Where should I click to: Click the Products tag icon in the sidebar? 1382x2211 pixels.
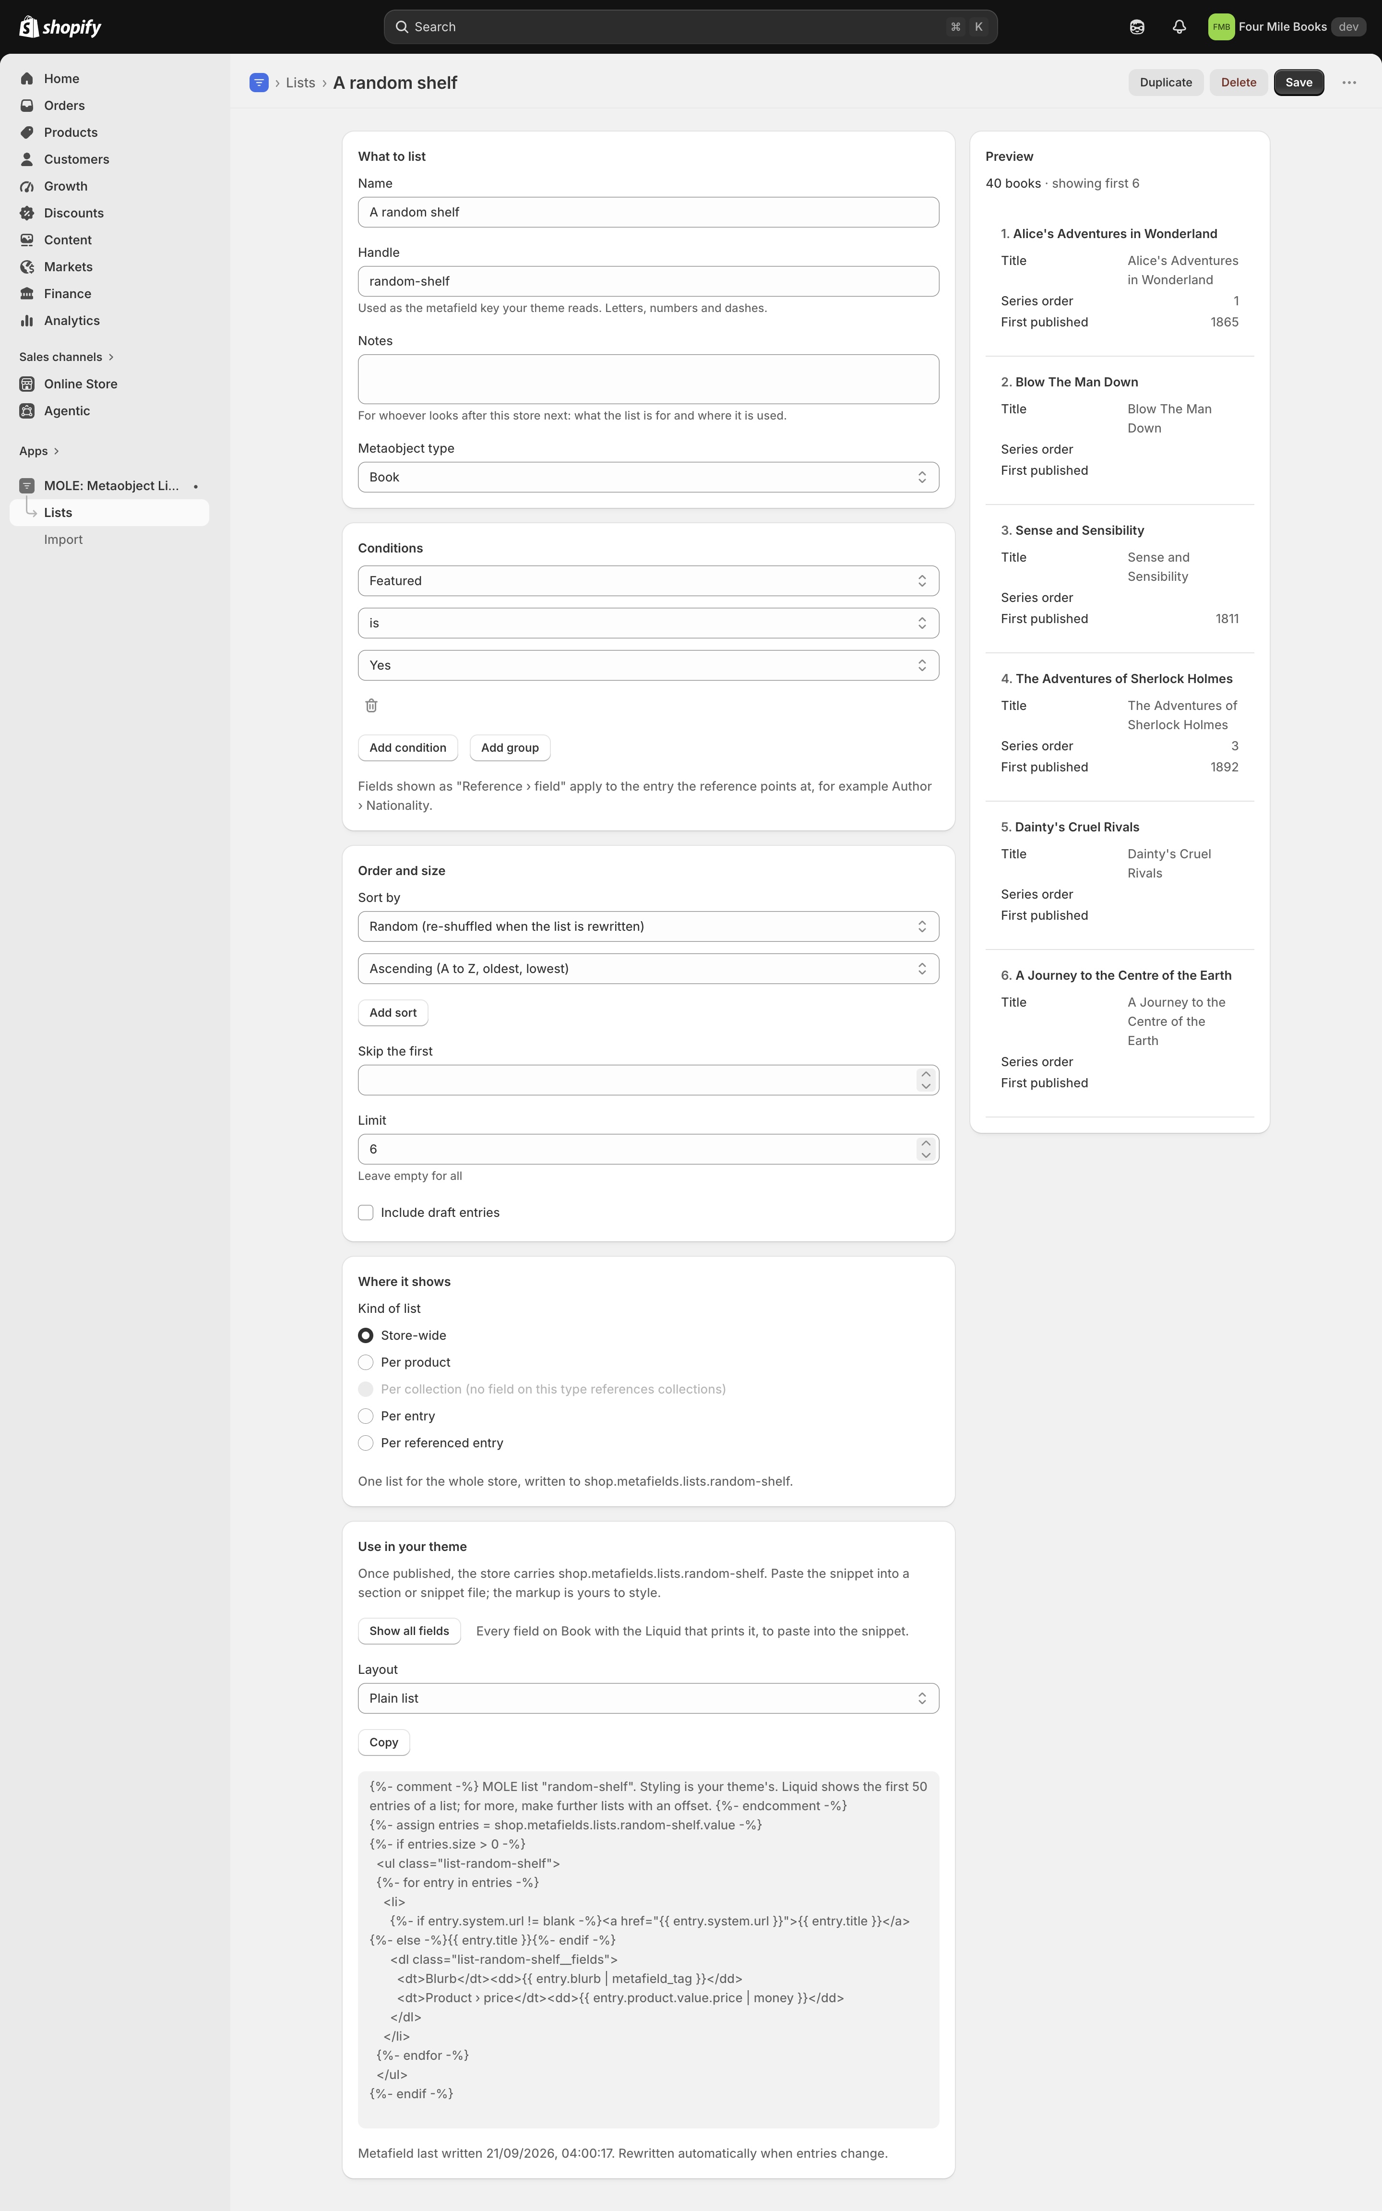coord(27,132)
